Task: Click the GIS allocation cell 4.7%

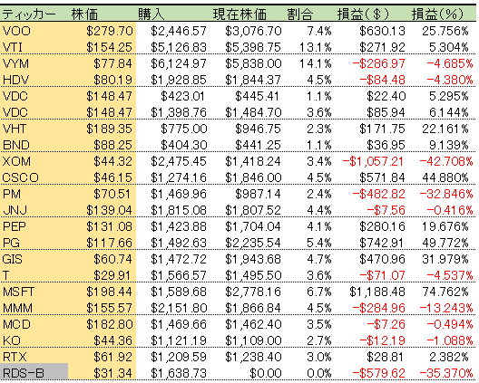Action: [319, 259]
